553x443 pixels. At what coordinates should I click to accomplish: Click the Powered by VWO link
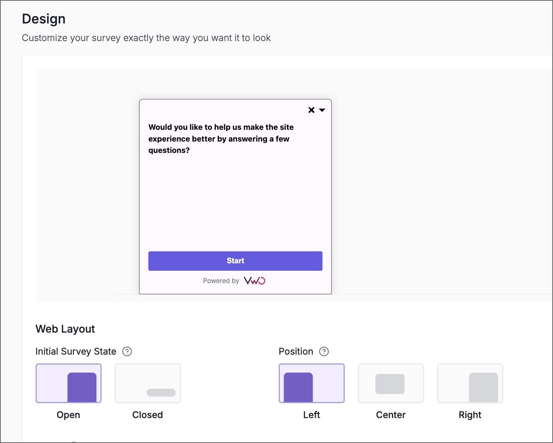[x=234, y=281]
